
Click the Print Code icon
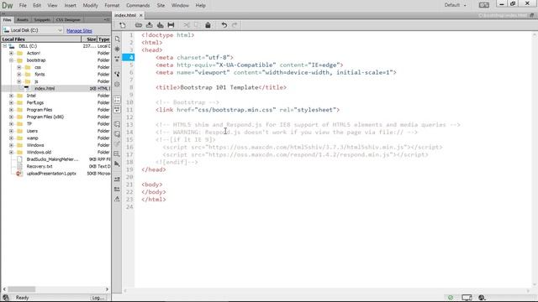point(171,25)
